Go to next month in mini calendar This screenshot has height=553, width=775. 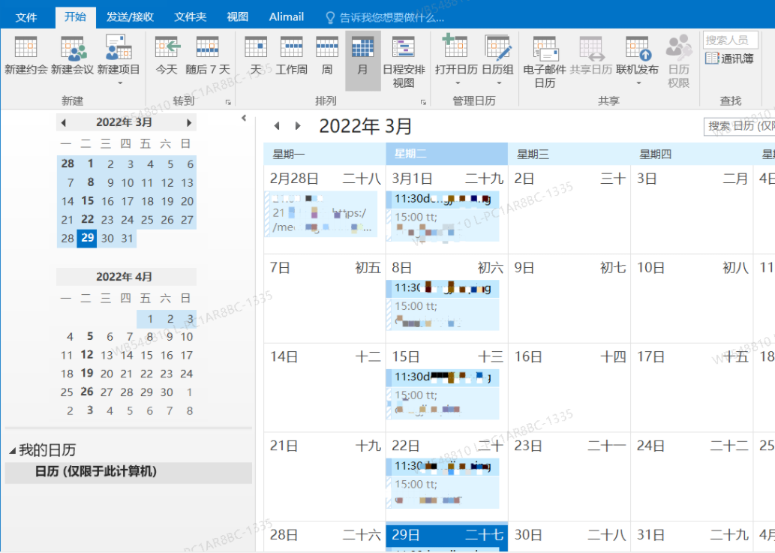click(x=189, y=122)
